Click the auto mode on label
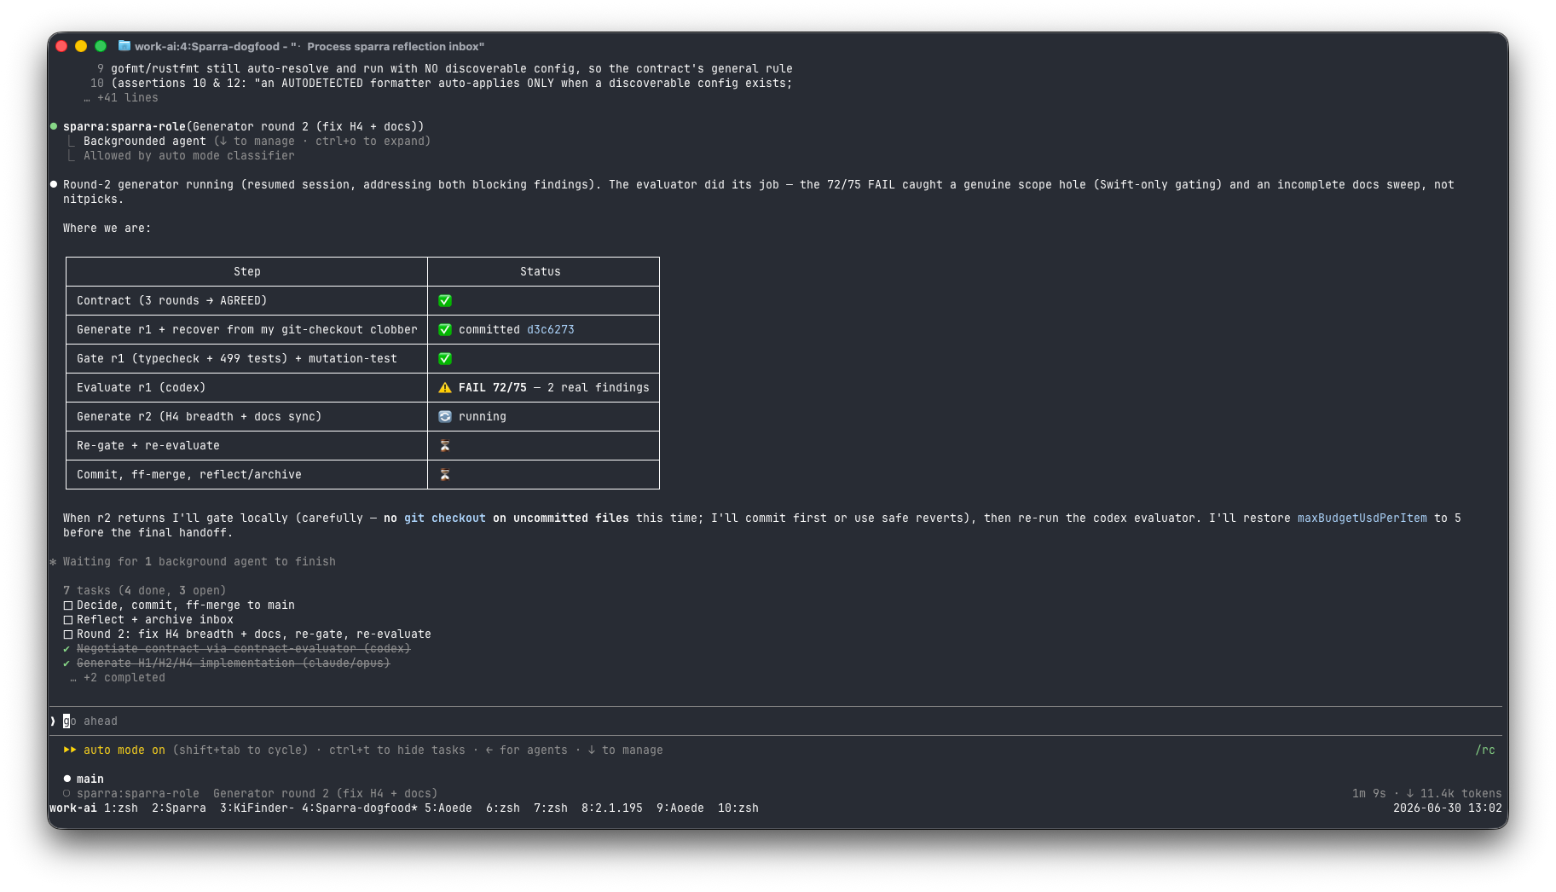1556x892 pixels. tap(124, 750)
